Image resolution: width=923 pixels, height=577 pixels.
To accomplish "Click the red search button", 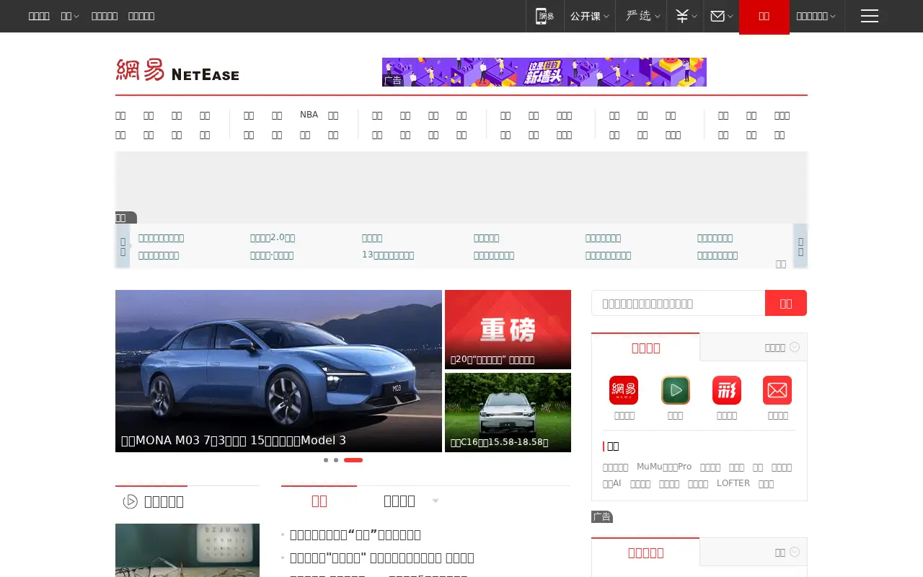I will coord(786,303).
